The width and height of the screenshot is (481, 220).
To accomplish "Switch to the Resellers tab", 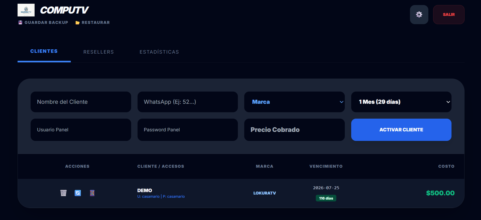I will (x=98, y=52).
